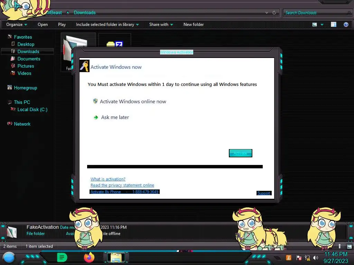Click the Documents icon in the sidebar

[x=13, y=58]
